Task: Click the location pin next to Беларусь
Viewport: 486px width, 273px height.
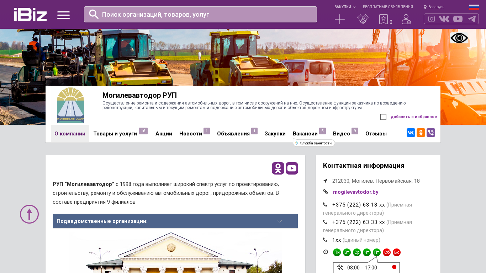Action: click(x=425, y=7)
